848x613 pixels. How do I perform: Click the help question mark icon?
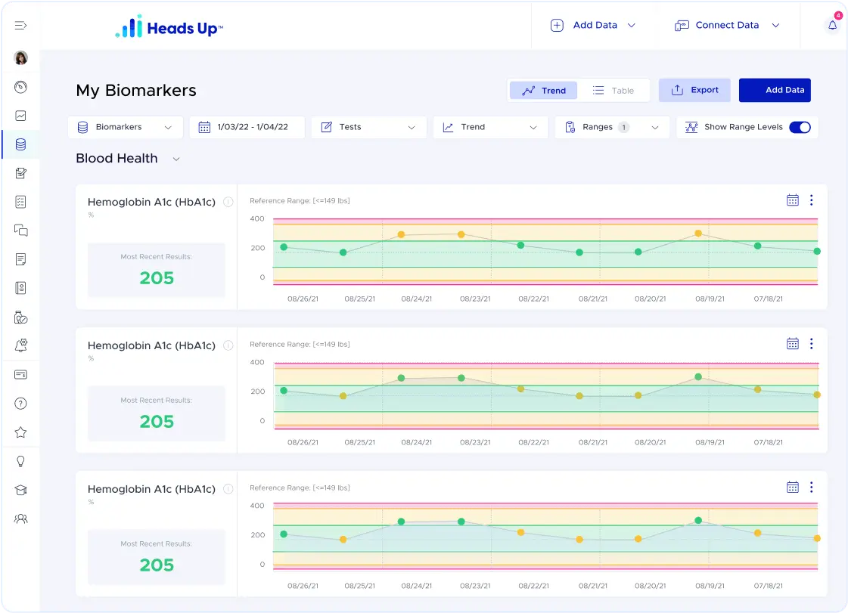(x=21, y=404)
